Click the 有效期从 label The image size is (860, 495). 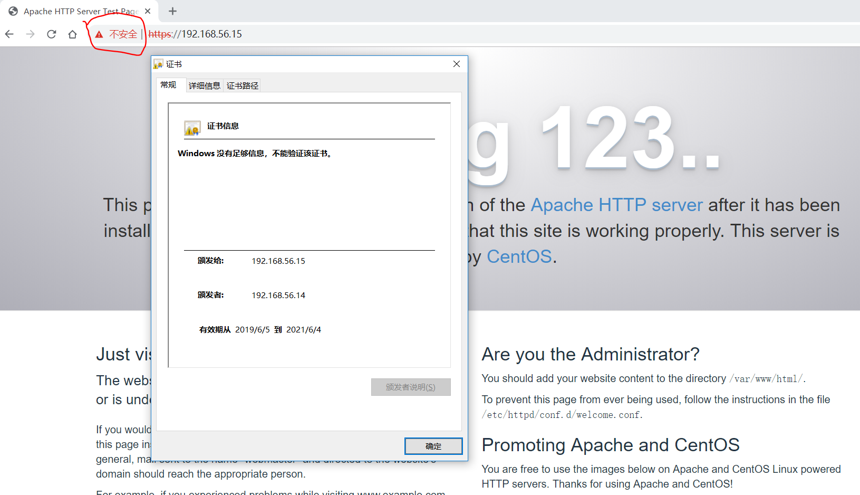pos(215,329)
